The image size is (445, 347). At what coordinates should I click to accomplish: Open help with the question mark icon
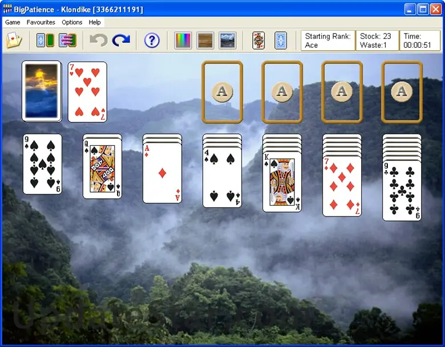pos(152,40)
